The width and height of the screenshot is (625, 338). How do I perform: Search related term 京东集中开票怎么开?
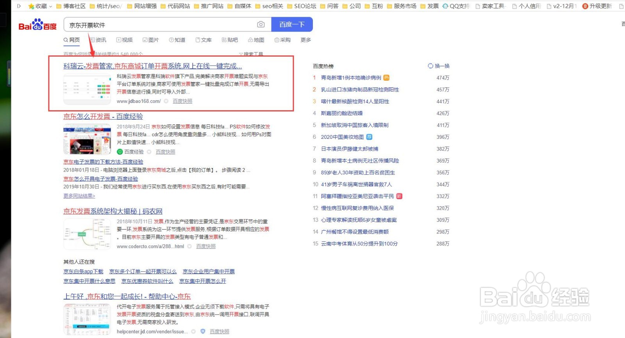coord(203,281)
